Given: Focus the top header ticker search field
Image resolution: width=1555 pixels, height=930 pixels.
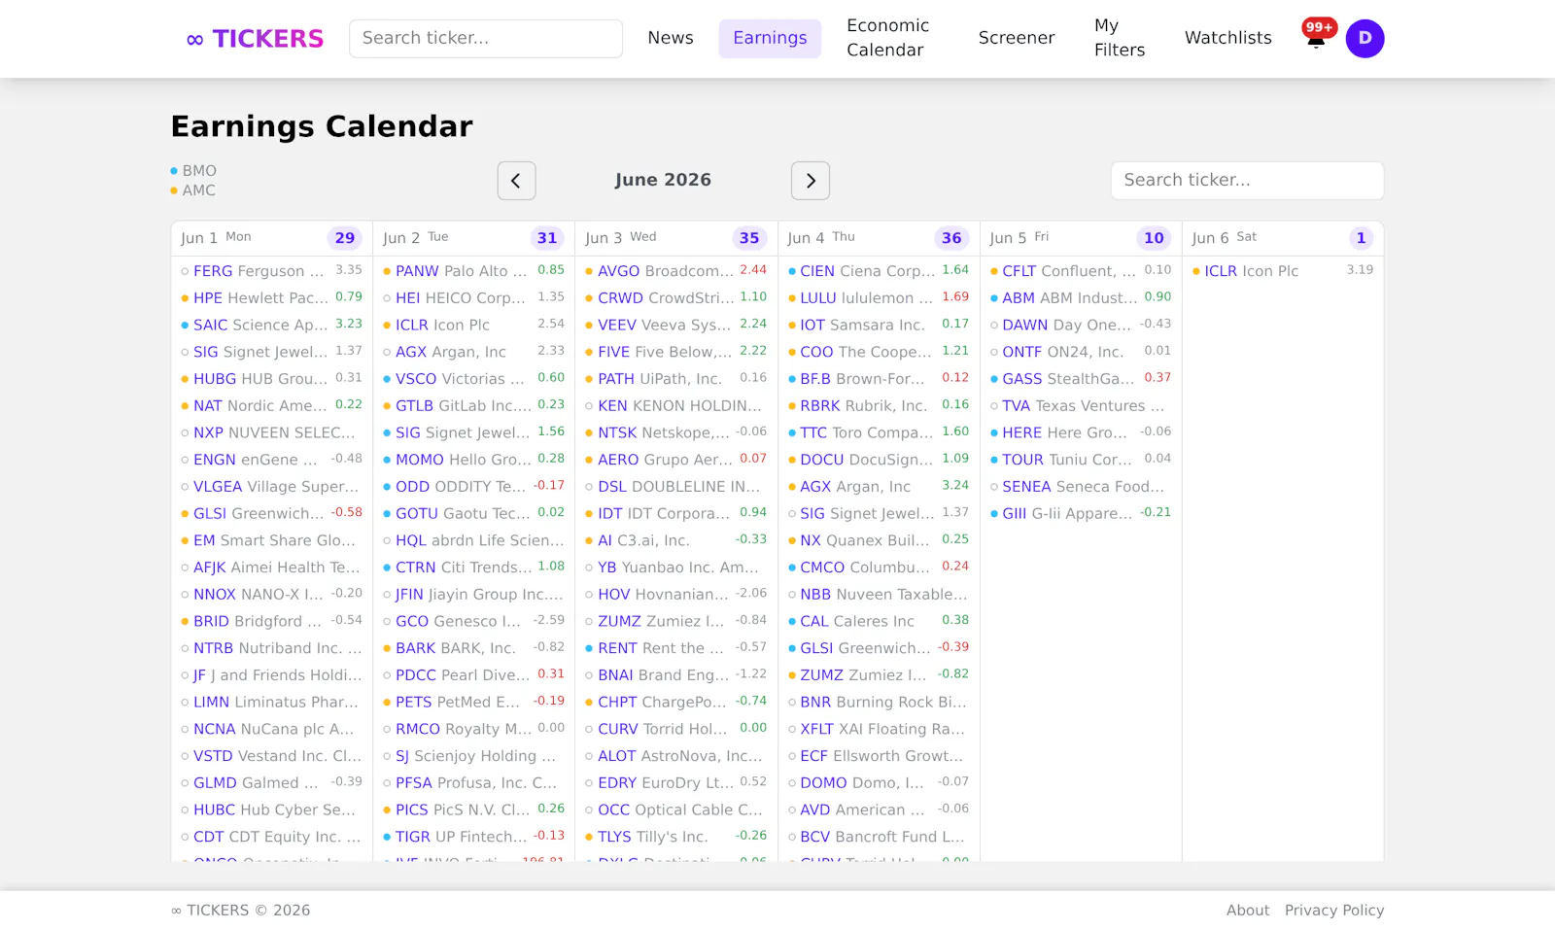Looking at the screenshot, I should click(x=486, y=39).
